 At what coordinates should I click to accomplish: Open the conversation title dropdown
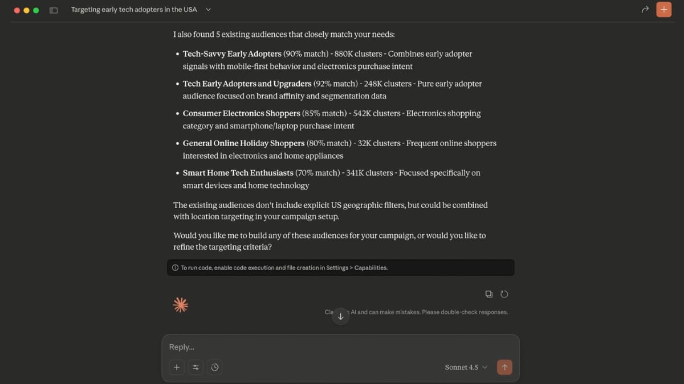tap(207, 10)
